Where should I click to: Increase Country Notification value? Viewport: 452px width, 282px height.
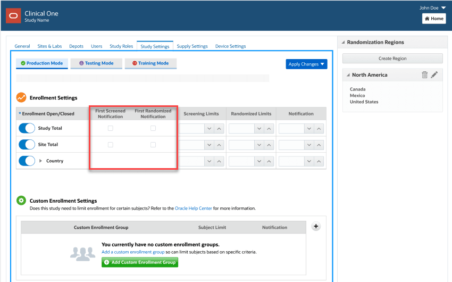319,161
